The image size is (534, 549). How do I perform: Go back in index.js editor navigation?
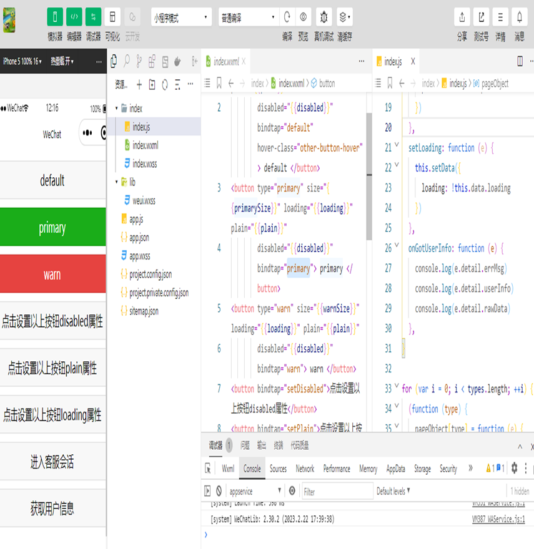point(402,84)
